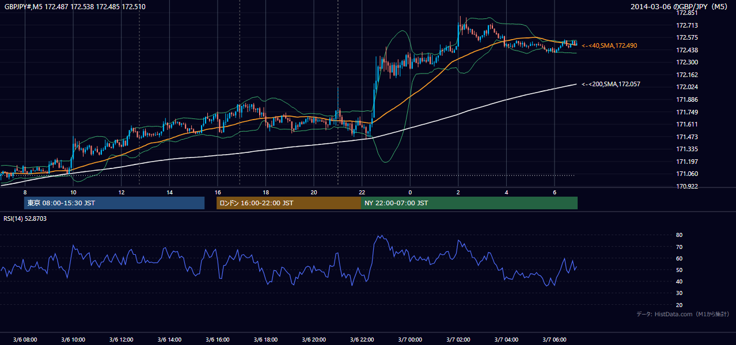Click price axis value 170.922

(x=687, y=186)
